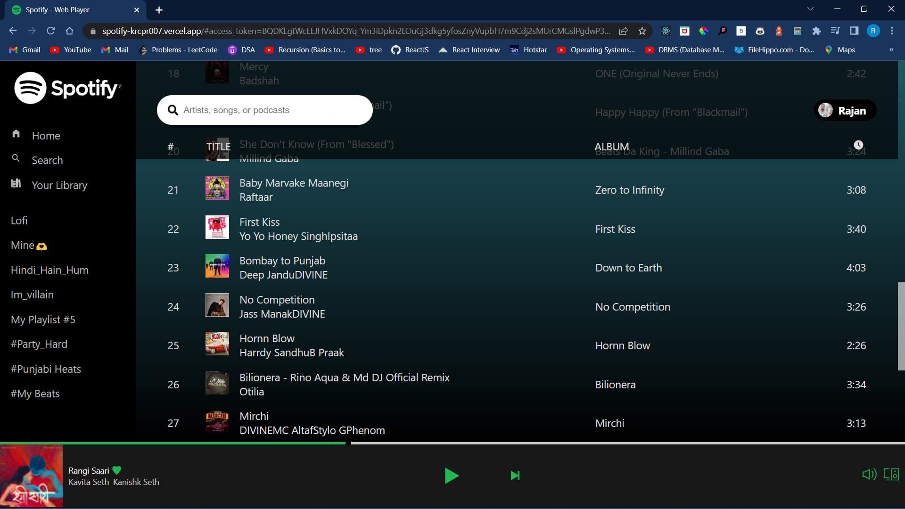Click the Your Library icon
The width and height of the screenshot is (905, 509).
(16, 183)
